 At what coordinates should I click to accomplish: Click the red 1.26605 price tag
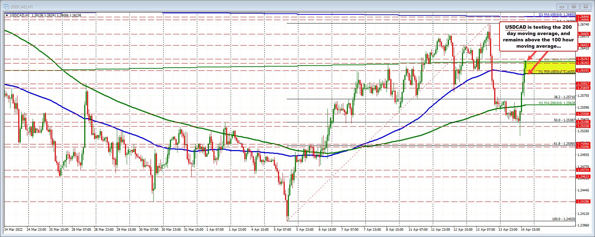pos(583,34)
